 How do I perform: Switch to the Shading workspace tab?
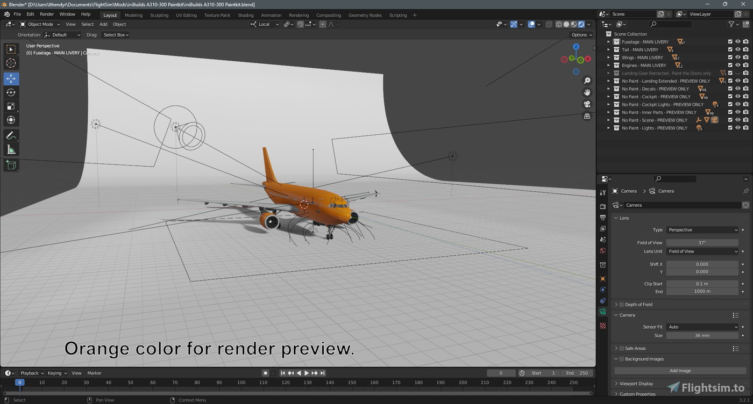[x=245, y=15]
